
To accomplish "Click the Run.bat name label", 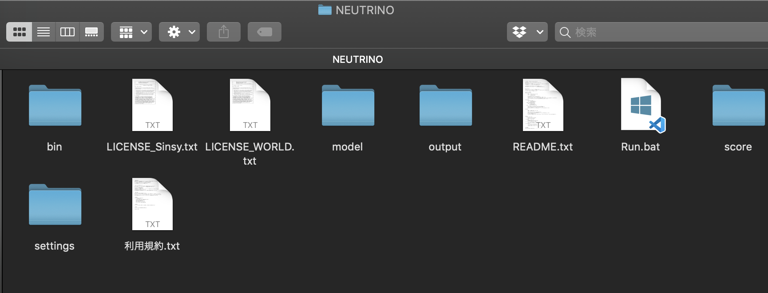I will [x=641, y=147].
